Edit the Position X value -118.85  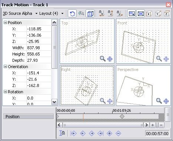pos(39,29)
